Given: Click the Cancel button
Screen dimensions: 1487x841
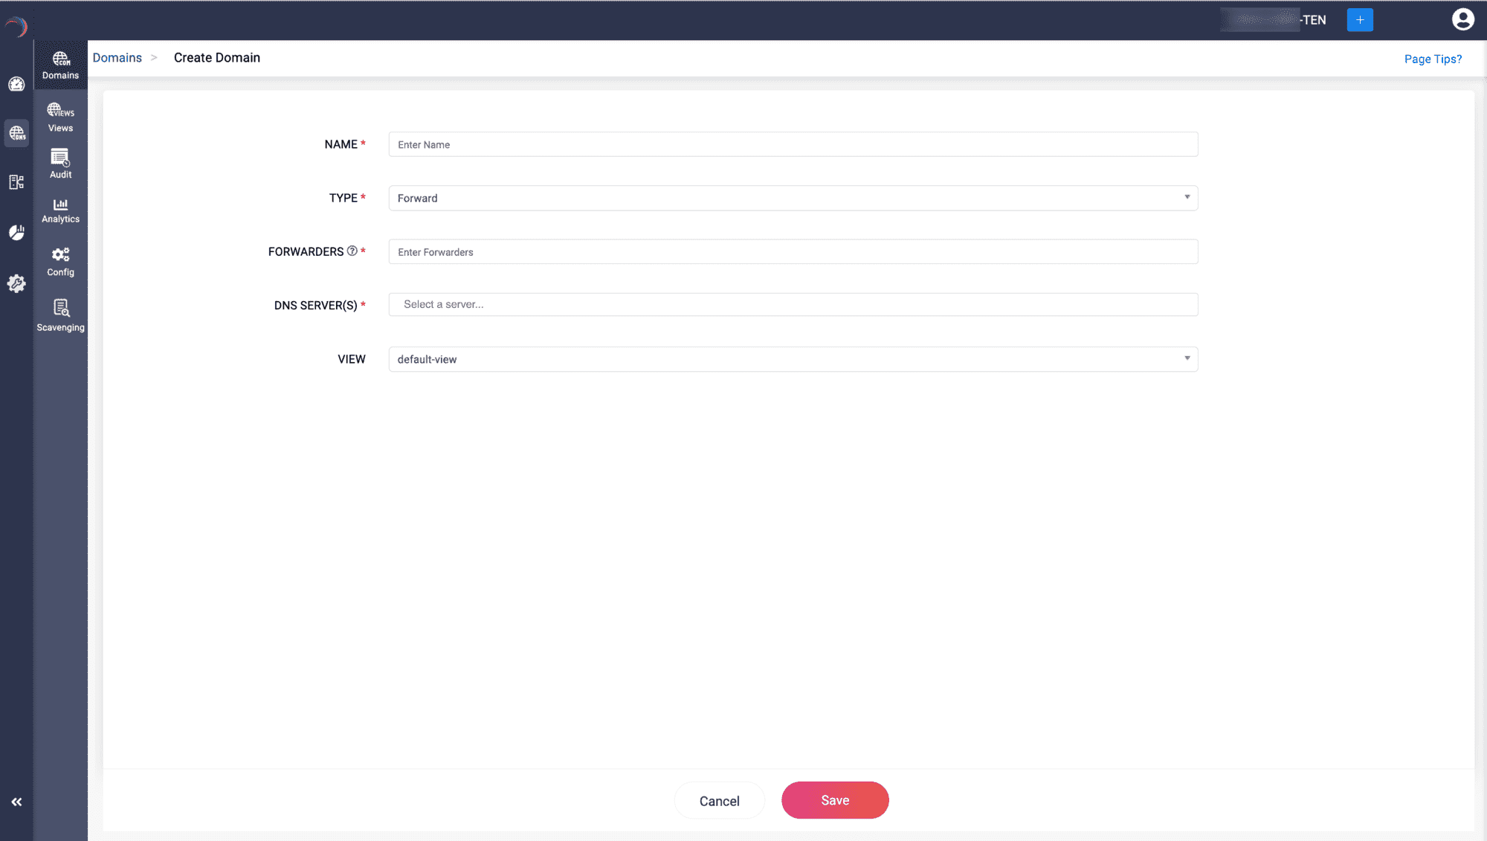Looking at the screenshot, I should coord(719,801).
